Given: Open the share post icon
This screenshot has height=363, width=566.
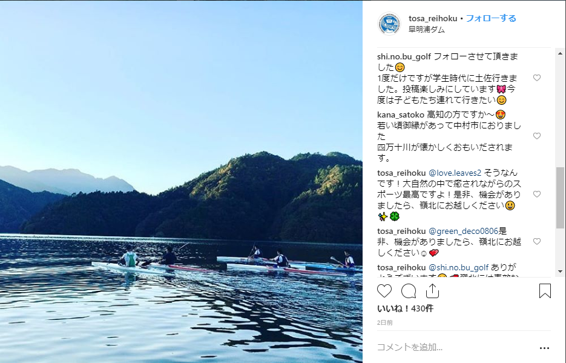Looking at the screenshot, I should pos(432,290).
